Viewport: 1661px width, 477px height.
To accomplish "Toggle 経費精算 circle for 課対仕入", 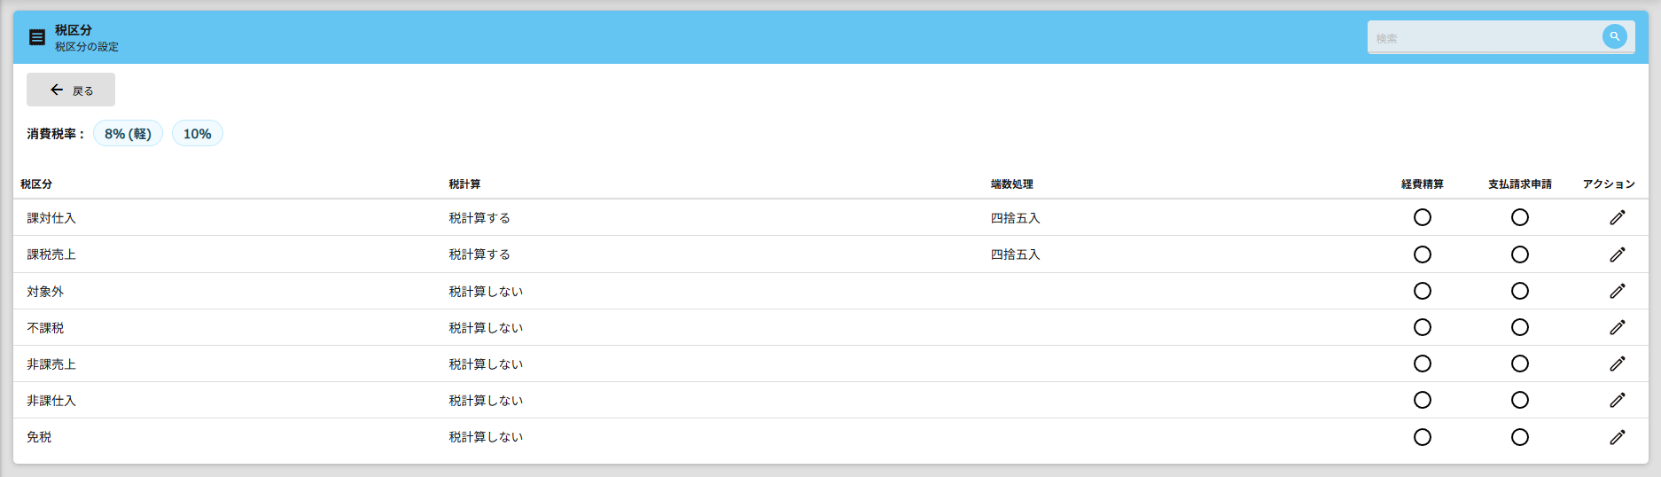I will click(1423, 217).
